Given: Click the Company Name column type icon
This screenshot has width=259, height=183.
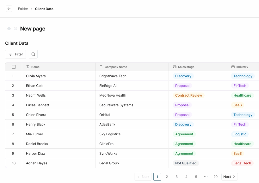Looking at the screenshot, I should [101, 67].
